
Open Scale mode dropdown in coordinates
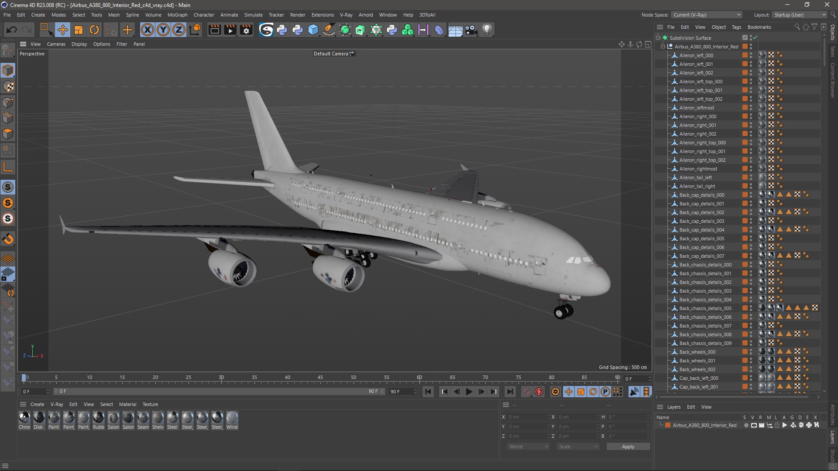[x=578, y=447]
